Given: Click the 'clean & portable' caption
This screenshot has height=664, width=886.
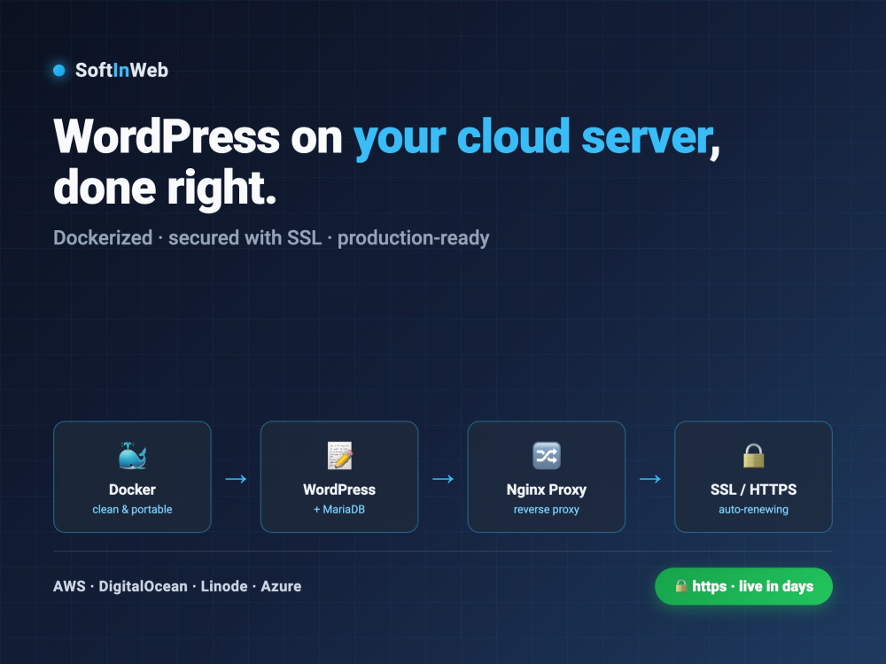Looking at the screenshot, I should coord(132,509).
